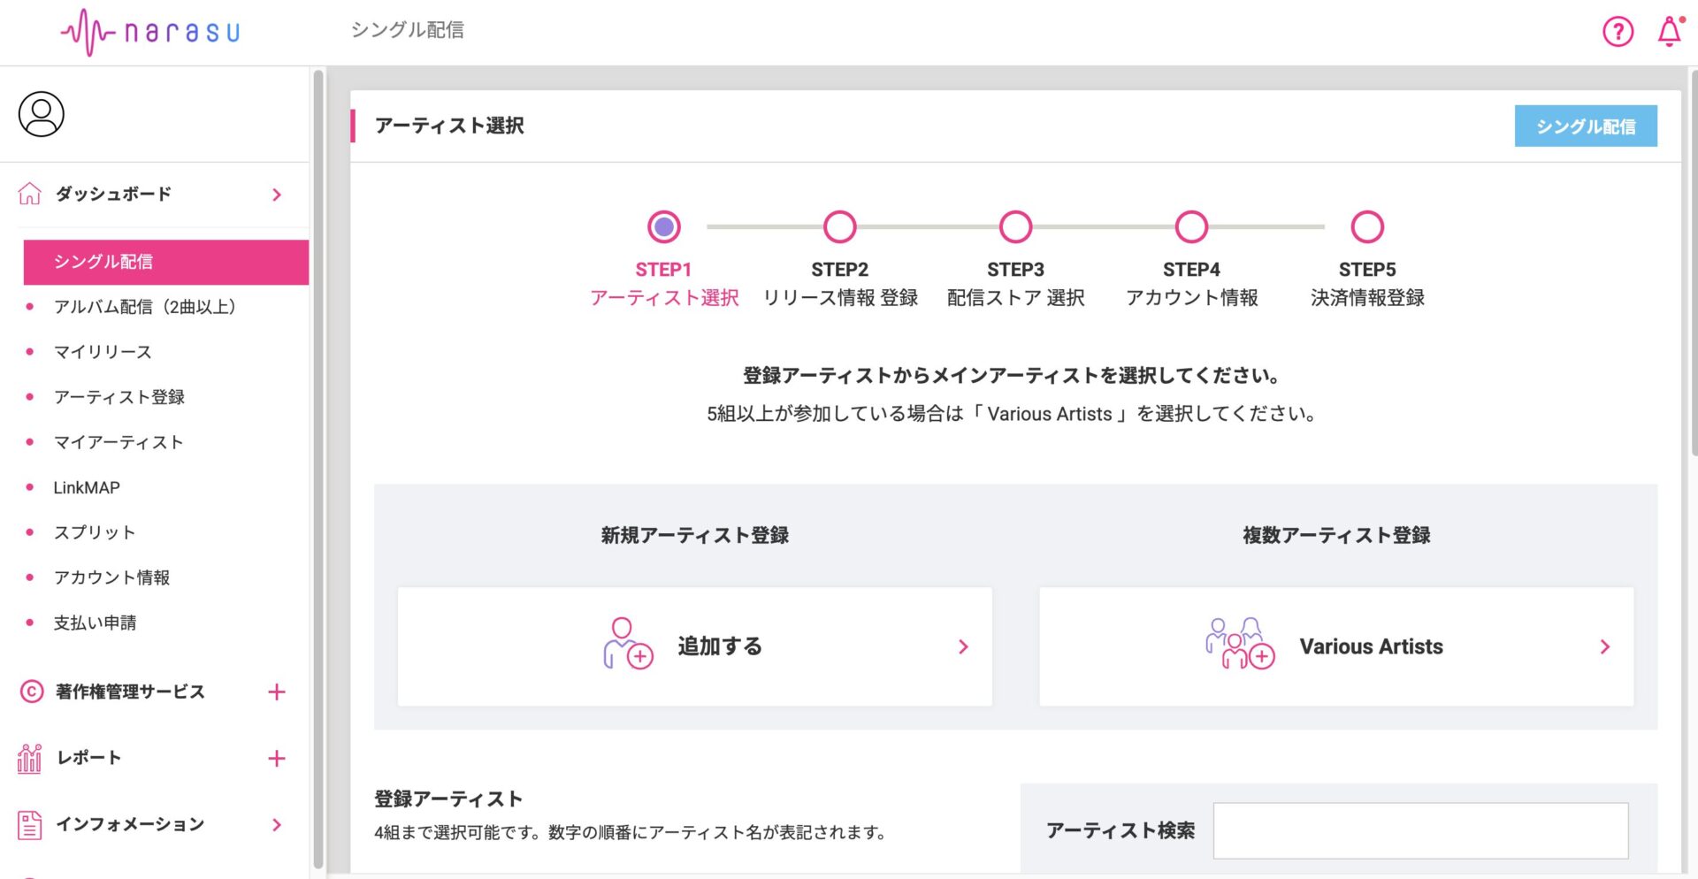Click the dashboard home icon

click(x=30, y=194)
